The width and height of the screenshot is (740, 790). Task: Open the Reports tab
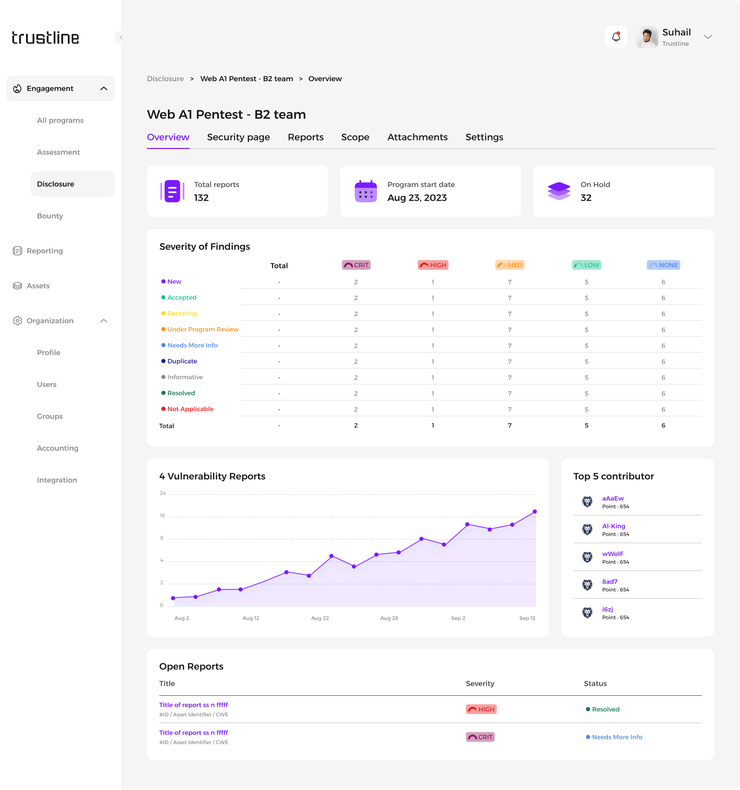(305, 137)
